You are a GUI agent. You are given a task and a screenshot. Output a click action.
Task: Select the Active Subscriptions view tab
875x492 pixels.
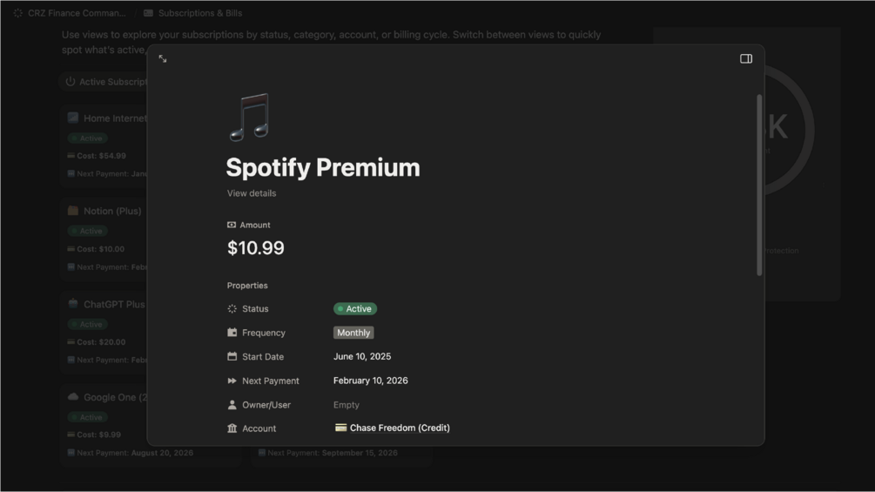point(106,82)
